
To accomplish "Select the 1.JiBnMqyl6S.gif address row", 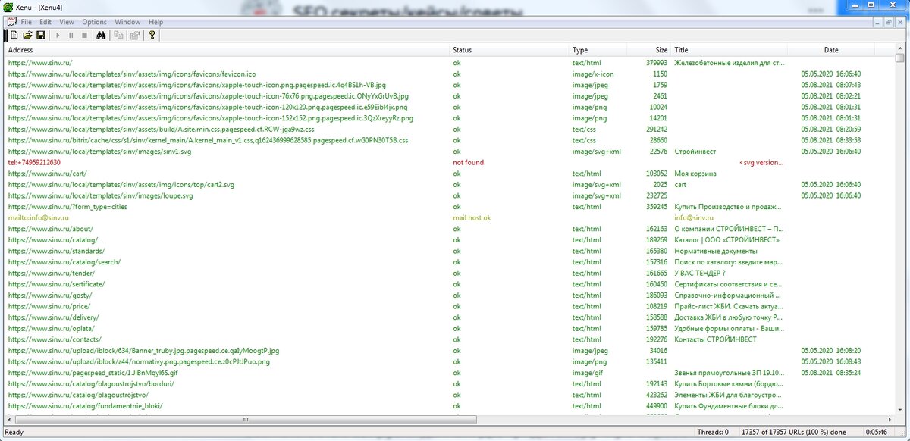I will coord(93,373).
